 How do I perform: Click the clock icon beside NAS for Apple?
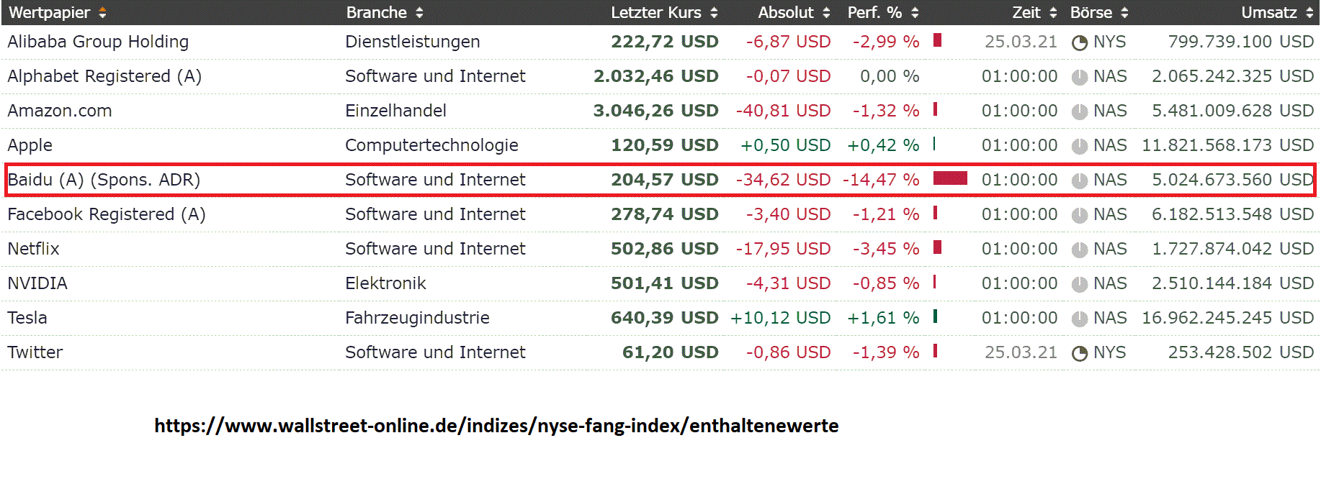tap(1079, 147)
